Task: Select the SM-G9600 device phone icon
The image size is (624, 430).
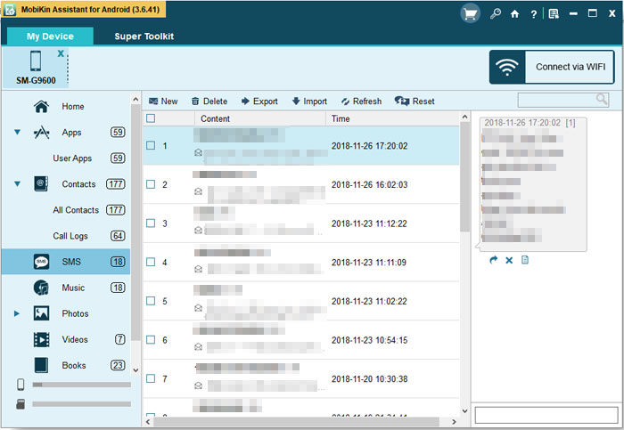Action: (36, 61)
